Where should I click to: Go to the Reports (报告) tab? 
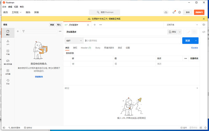tap(28, 12)
